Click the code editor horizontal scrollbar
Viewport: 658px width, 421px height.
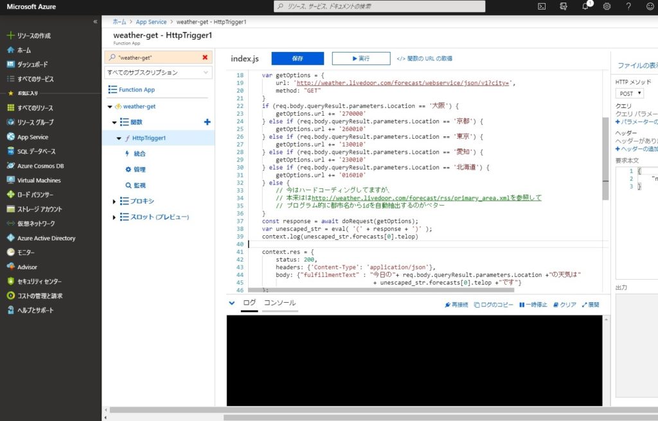[381, 290]
